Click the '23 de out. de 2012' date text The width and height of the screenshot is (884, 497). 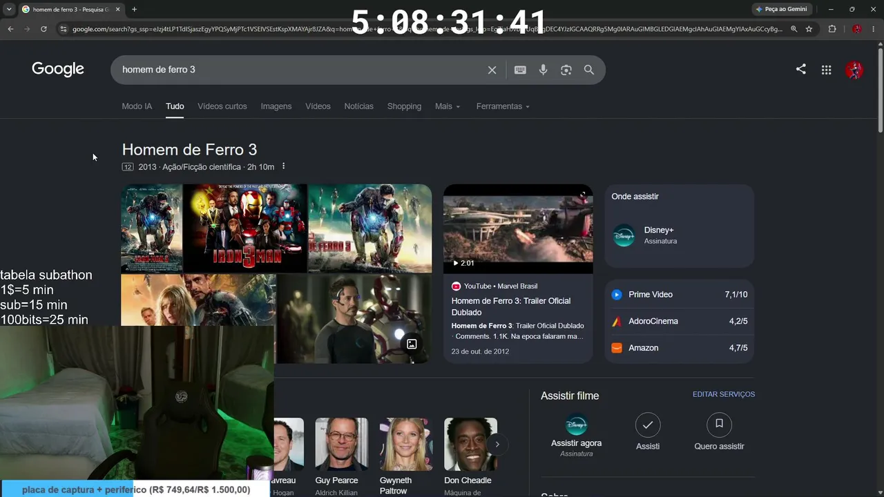click(480, 351)
